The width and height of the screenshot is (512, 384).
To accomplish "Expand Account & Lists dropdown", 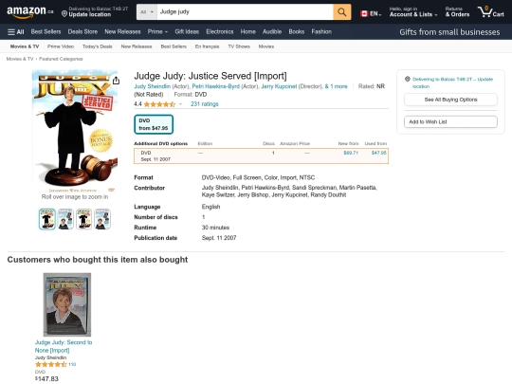I will (x=413, y=12).
